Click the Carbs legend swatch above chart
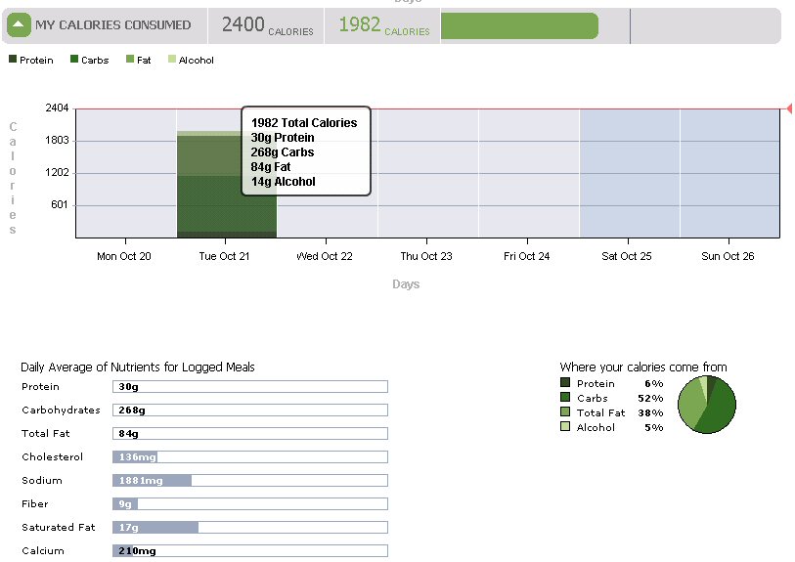This screenshot has width=795, height=562. coord(74,60)
